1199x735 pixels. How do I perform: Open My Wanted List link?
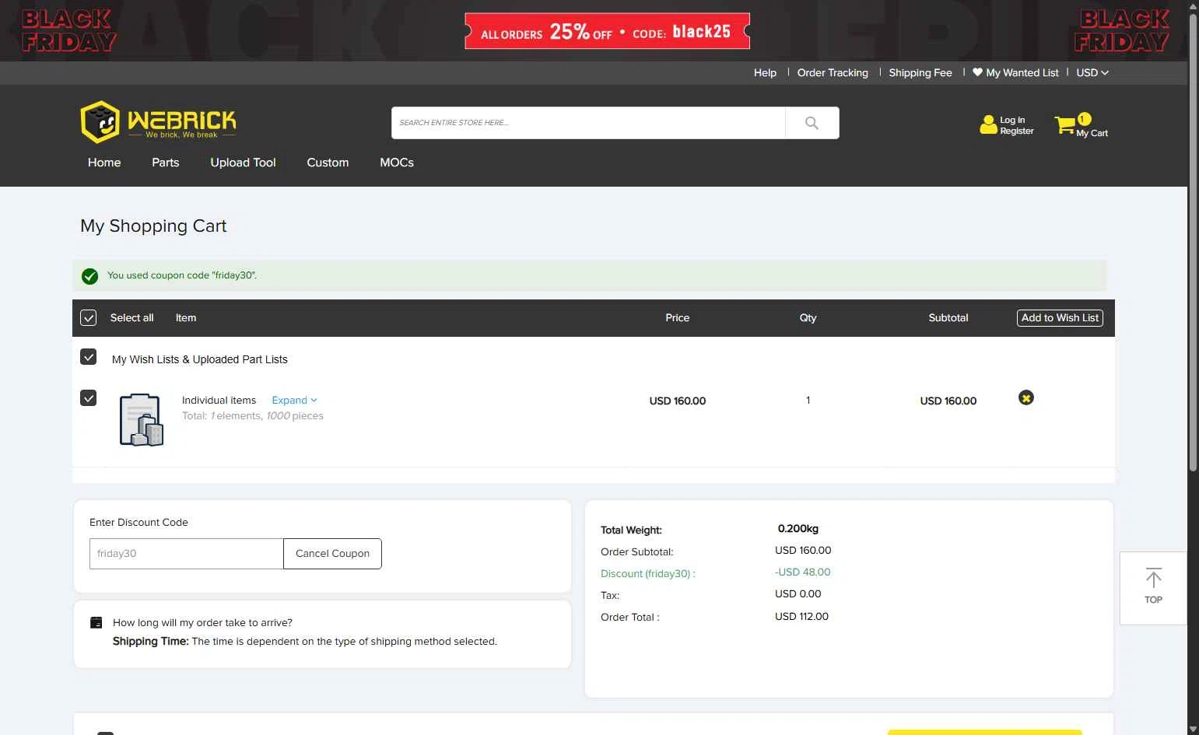click(x=1022, y=72)
